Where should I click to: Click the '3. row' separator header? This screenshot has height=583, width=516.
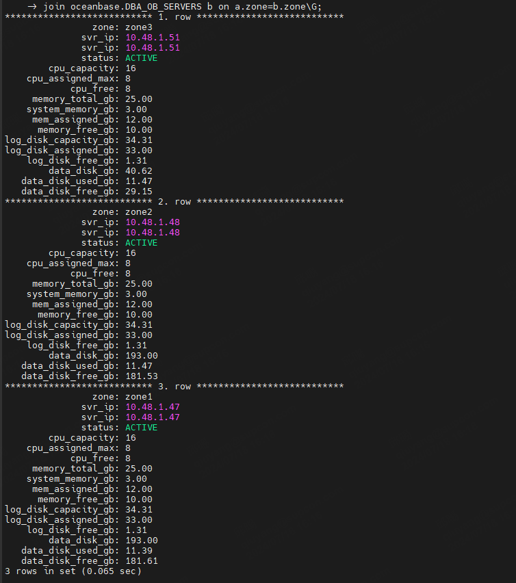pyautogui.click(x=175, y=387)
